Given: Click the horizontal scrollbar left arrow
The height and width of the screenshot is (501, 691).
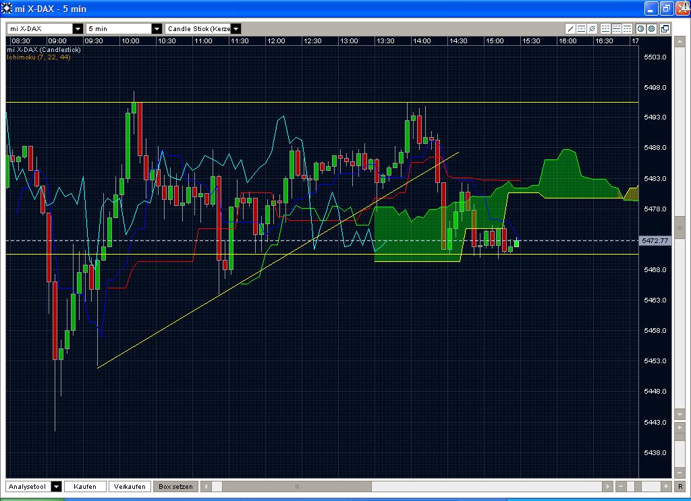Looking at the screenshot, I should coord(206,486).
